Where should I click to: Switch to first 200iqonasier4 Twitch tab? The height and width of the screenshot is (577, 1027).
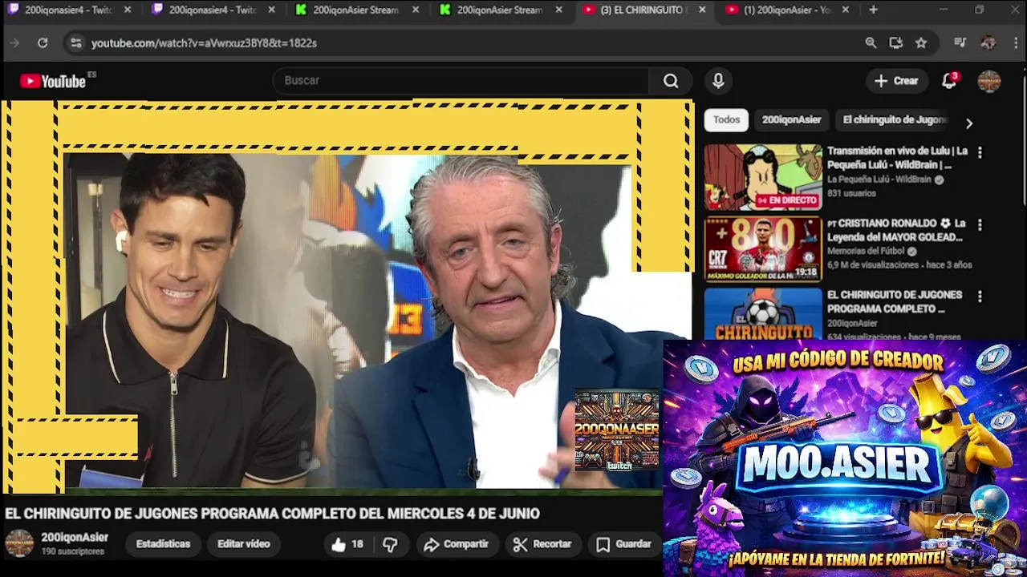tap(67, 10)
